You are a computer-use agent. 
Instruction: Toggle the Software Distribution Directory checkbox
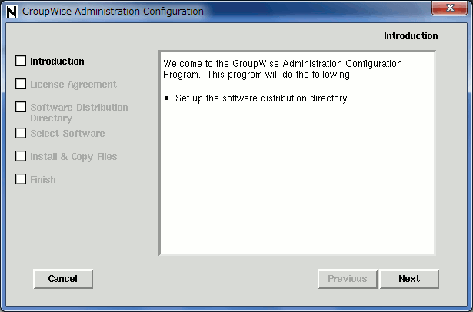pos(21,106)
